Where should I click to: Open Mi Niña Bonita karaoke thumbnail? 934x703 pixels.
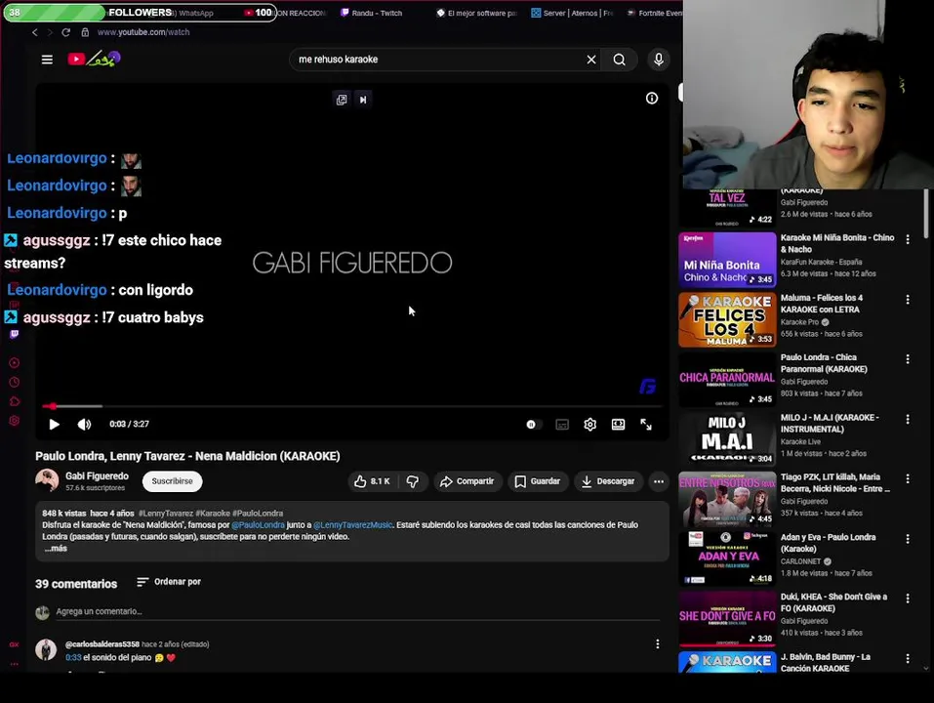pos(727,261)
